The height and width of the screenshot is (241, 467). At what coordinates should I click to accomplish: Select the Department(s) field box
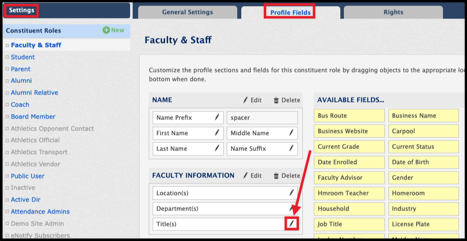point(225,208)
